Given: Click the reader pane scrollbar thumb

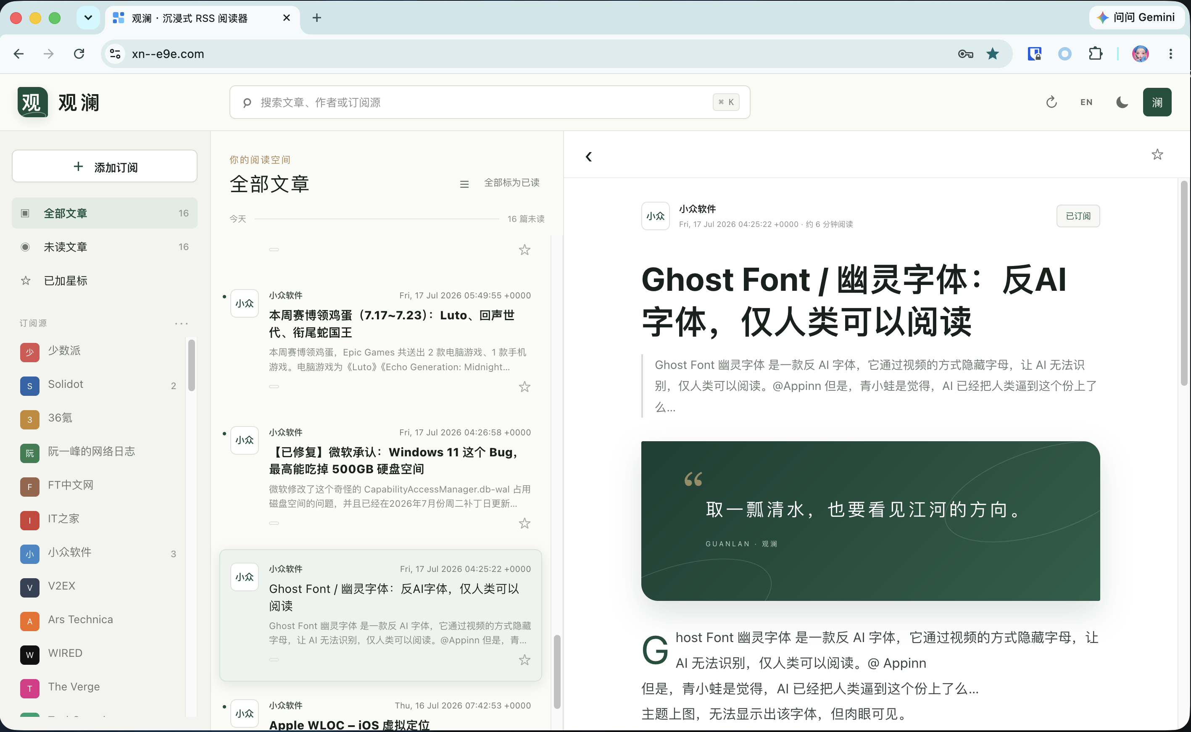Looking at the screenshot, I should [1184, 283].
